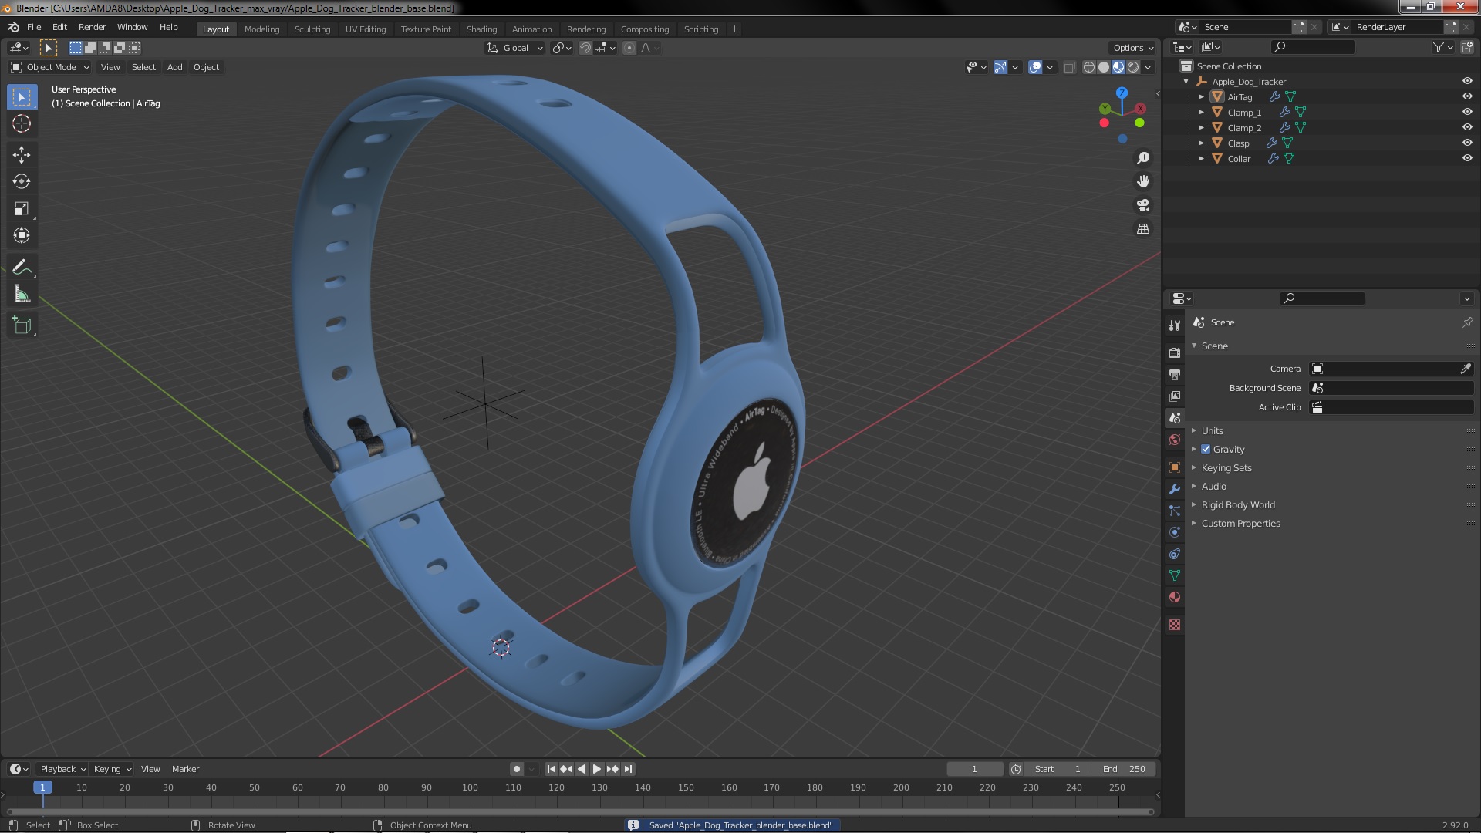Select the Add Cube tool

click(x=22, y=325)
